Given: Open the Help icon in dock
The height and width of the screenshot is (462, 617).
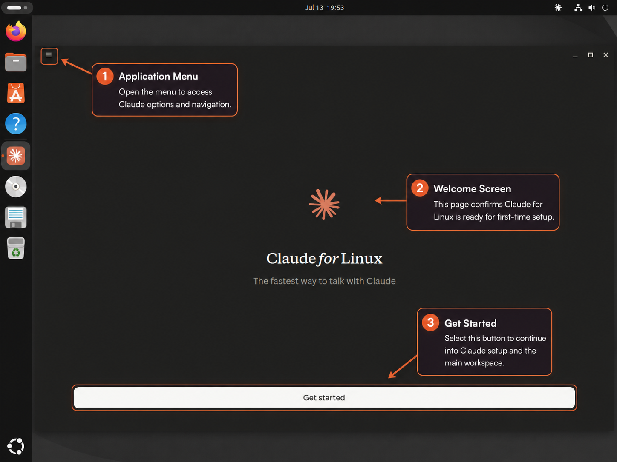Looking at the screenshot, I should (16, 124).
